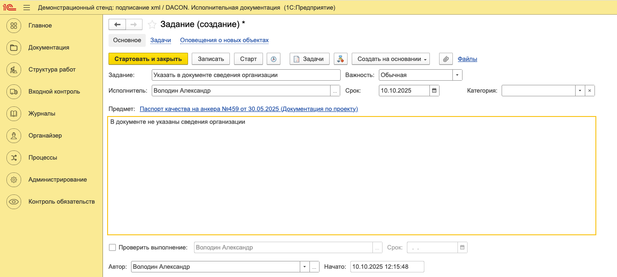Add task to favorites with star icon
The width and height of the screenshot is (617, 277).
point(152,24)
